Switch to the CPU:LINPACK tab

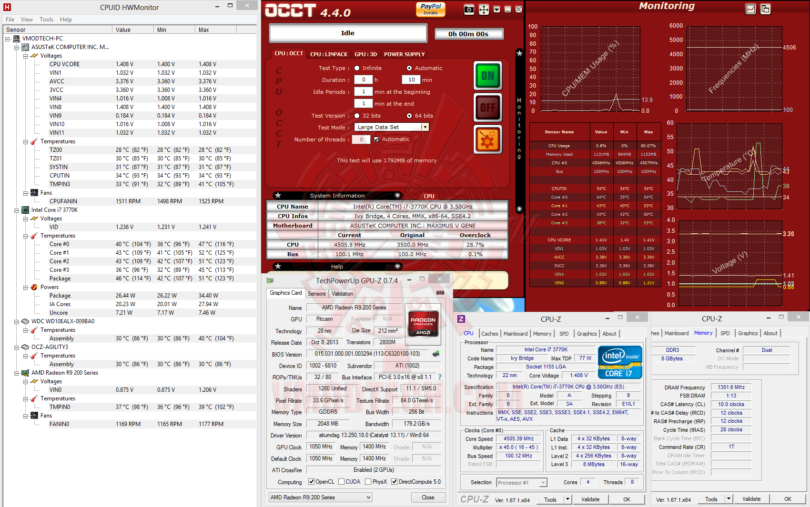click(329, 54)
